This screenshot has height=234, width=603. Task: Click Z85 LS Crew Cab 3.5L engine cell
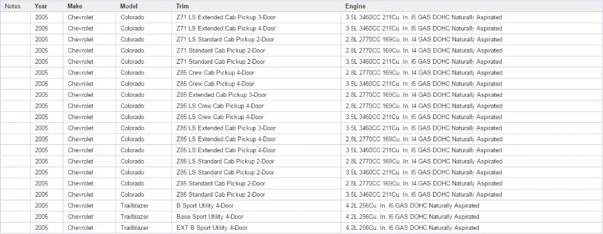(472, 117)
